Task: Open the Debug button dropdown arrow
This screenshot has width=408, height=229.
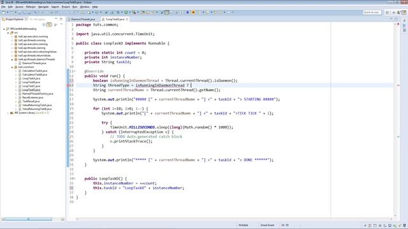Action: click(x=122, y=12)
